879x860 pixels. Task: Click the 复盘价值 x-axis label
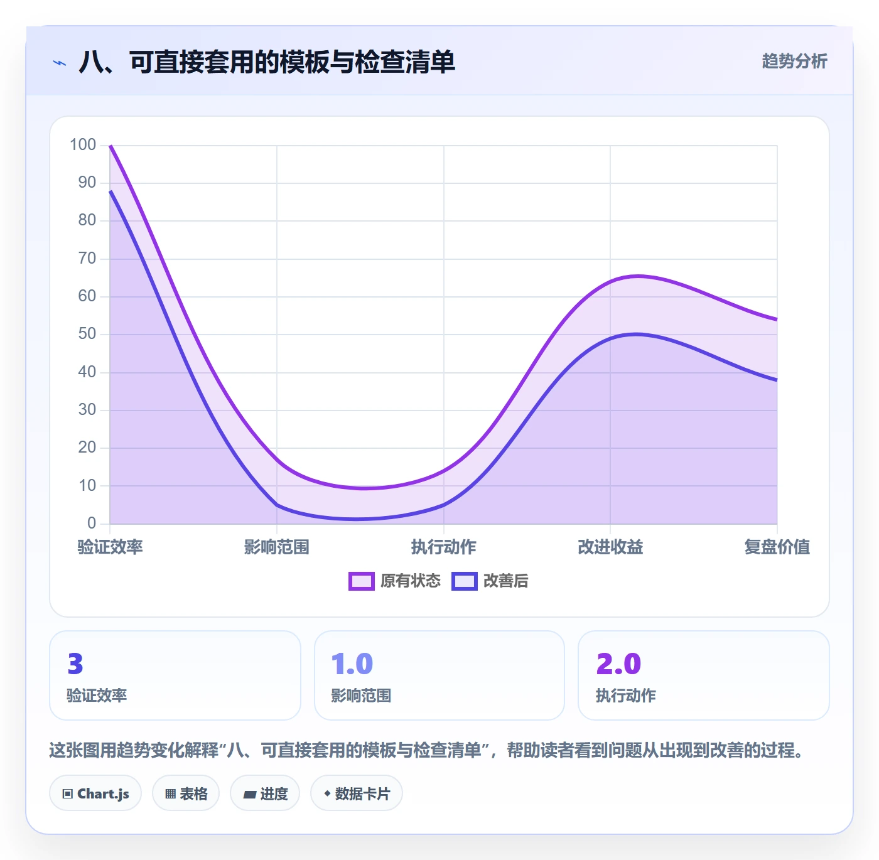pos(777,547)
